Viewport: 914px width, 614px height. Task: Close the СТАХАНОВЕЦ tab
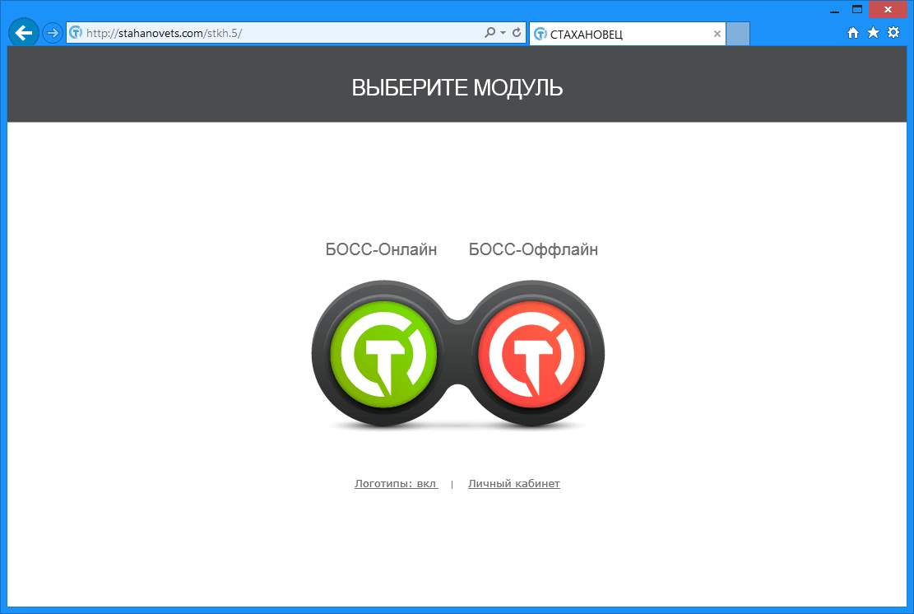pos(717,34)
